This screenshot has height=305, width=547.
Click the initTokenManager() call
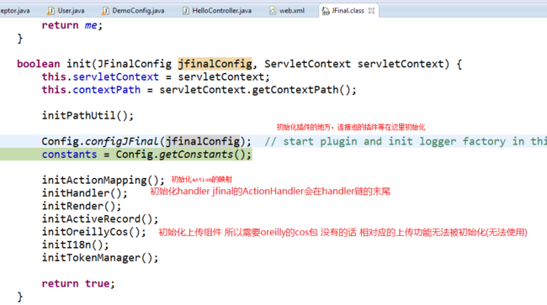[100, 258]
